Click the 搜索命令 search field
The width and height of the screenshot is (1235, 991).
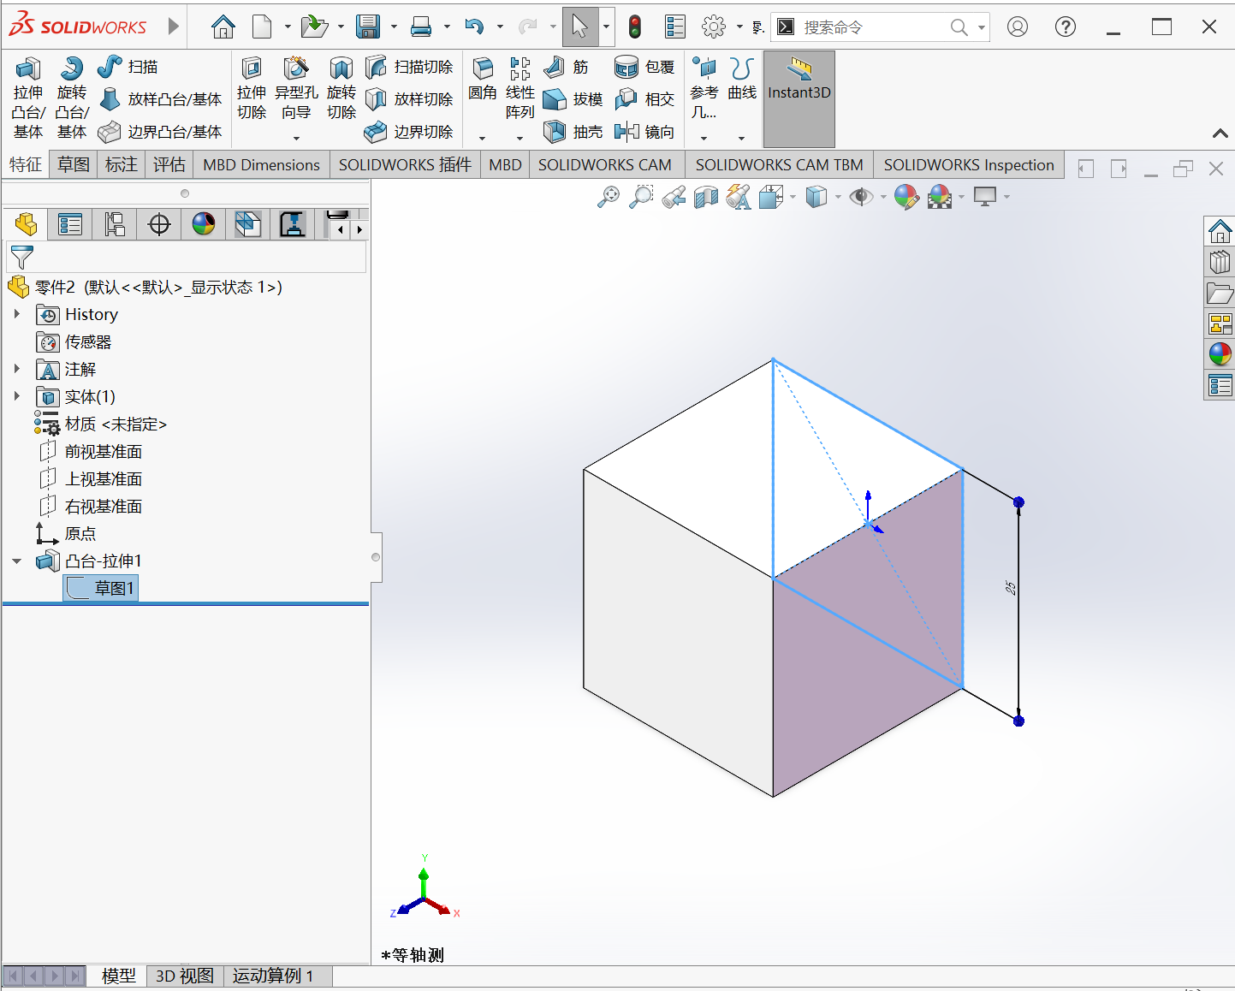point(880,27)
